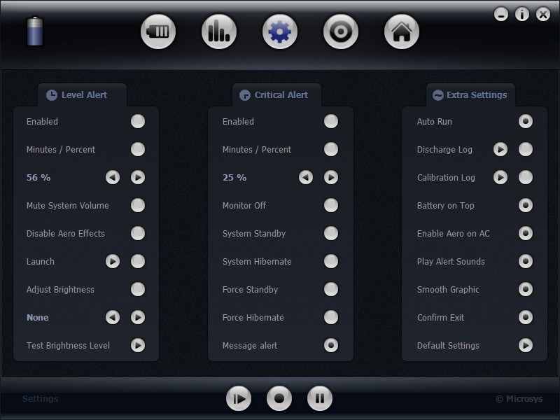Enable the Level Alert feature

138,121
